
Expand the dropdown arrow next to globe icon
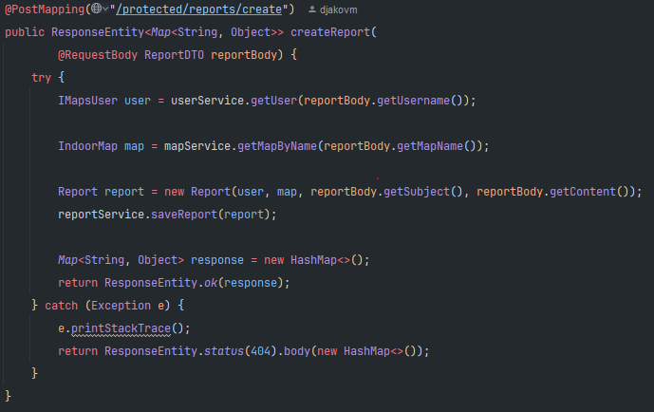105,10
